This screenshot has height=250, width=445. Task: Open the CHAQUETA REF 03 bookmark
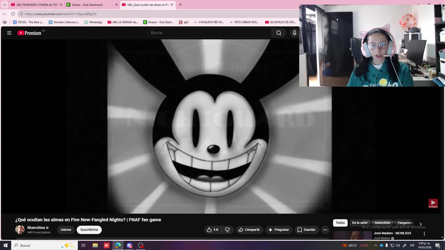(209, 22)
